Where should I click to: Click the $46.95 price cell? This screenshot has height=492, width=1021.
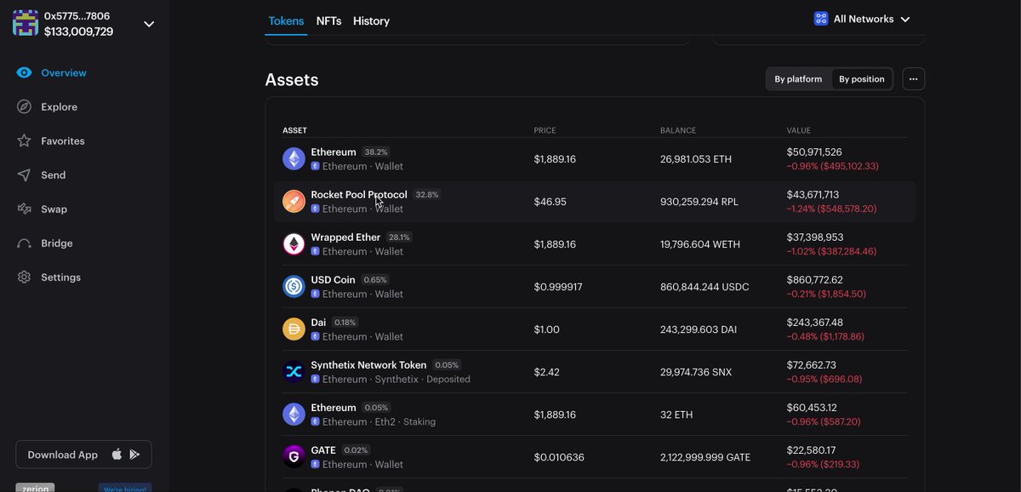pos(550,202)
